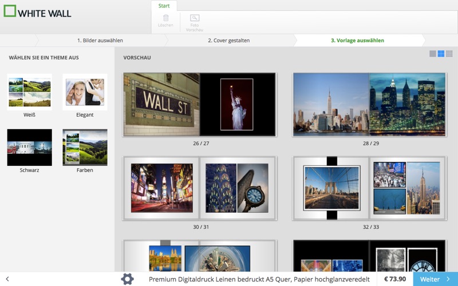The width and height of the screenshot is (458, 286).
Task: Click the Löschen trash icon
Action: 165,18
